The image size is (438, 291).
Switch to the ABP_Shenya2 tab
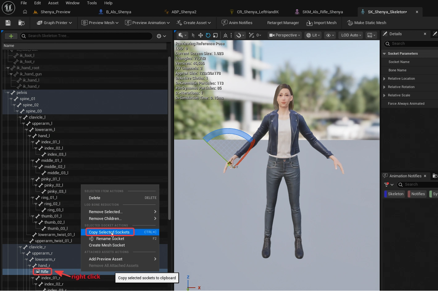coord(184,12)
